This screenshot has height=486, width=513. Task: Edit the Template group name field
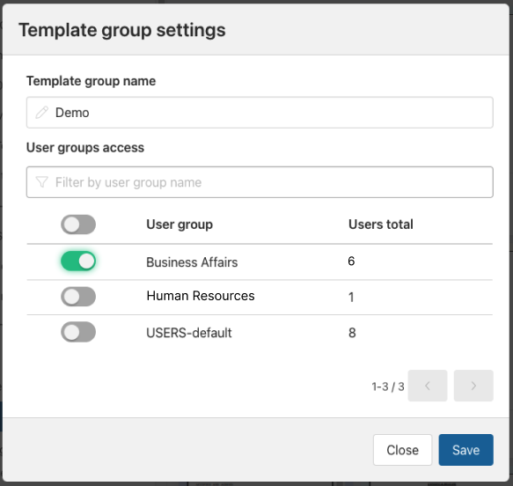(260, 112)
